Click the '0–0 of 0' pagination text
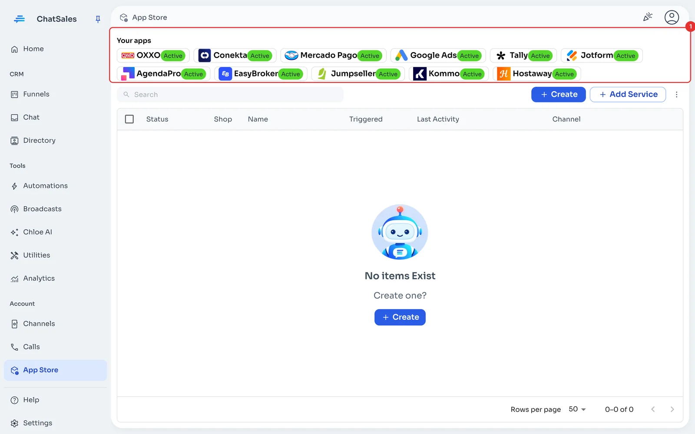695x434 pixels. [619, 409]
